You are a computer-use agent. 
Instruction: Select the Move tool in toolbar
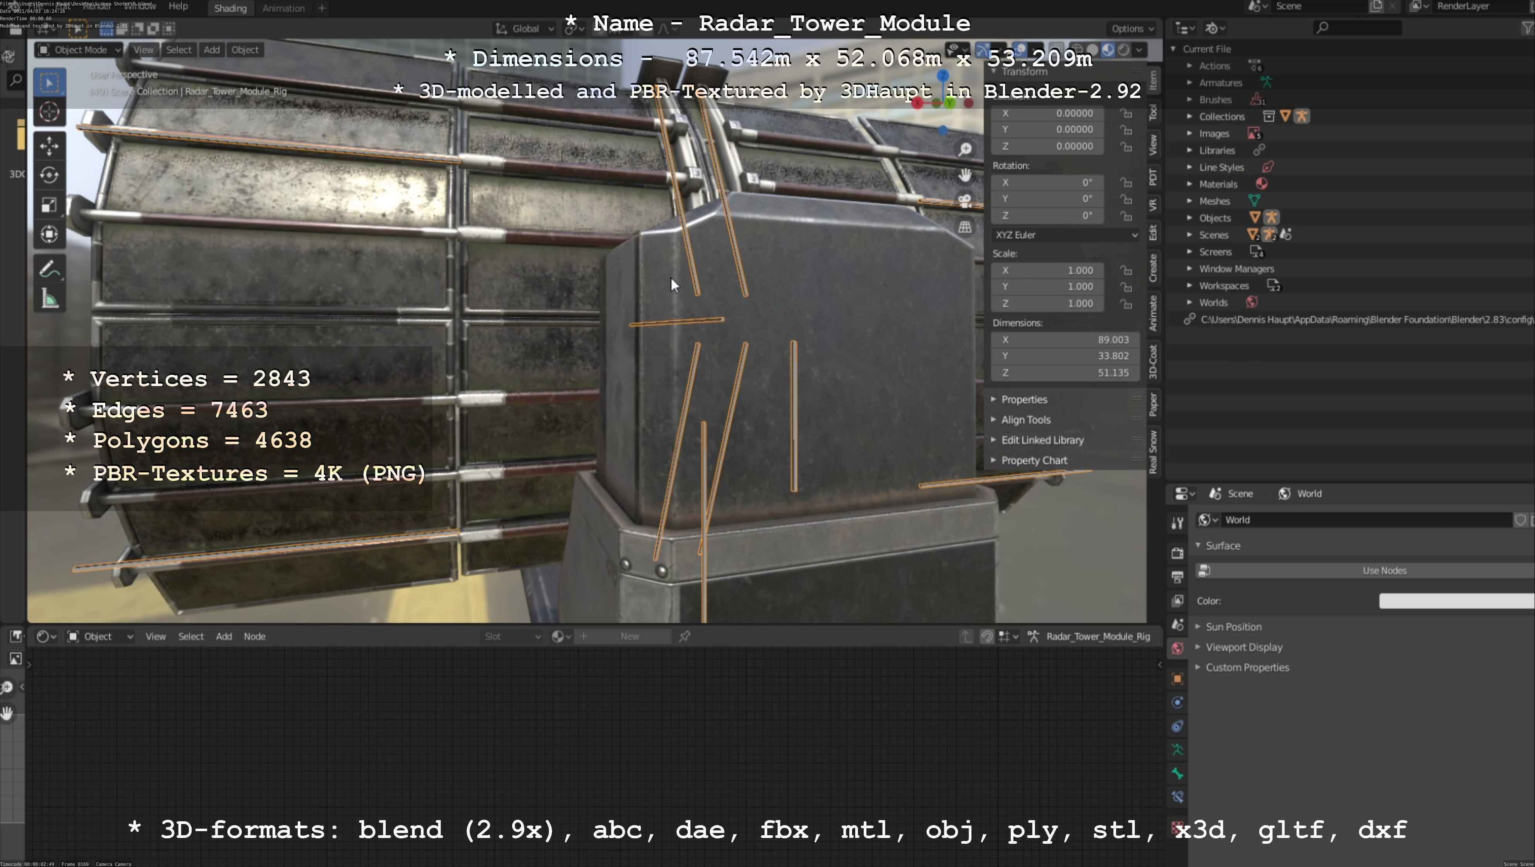tap(49, 145)
